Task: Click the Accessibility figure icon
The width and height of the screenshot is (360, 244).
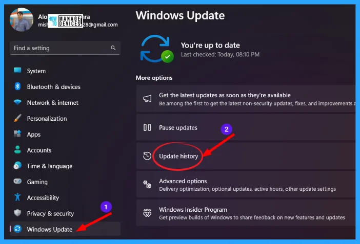Action: tap(17, 197)
